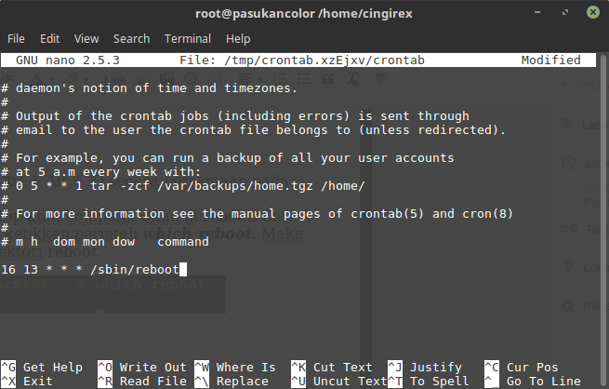Click the Write Out shortcut label
The height and width of the screenshot is (389, 609).
[152, 368]
